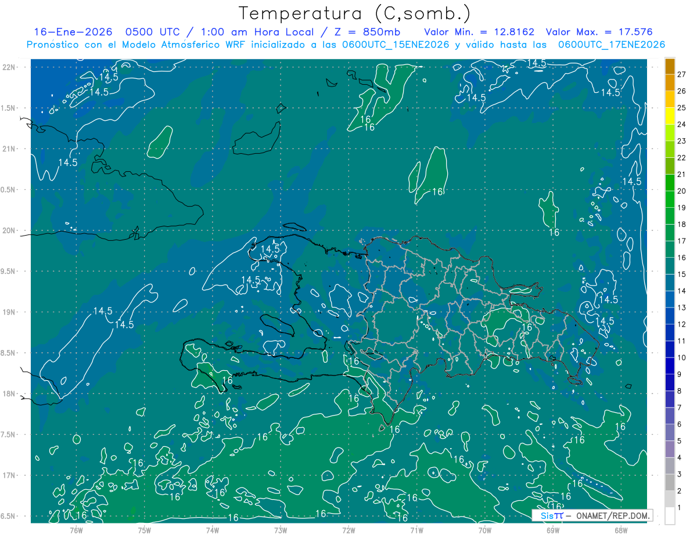Click the yellow swatch between 24 and 25

click(670, 116)
